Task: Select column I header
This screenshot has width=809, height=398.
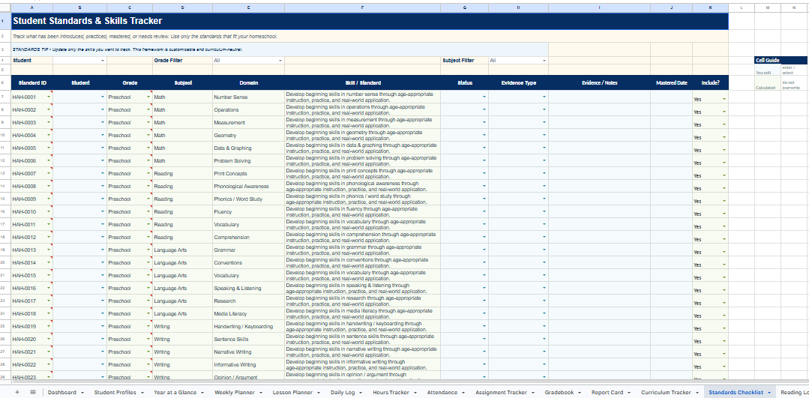Action: [x=599, y=7]
